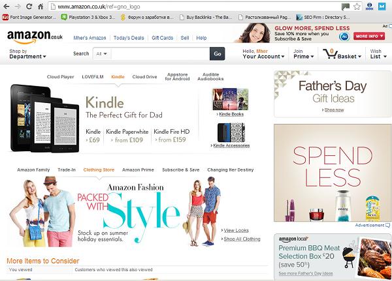Click the Advertisement feedback icon
392x281 pixels.
point(387,225)
